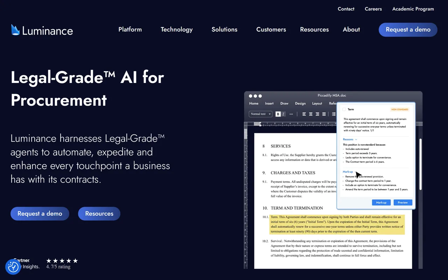Image resolution: width=448 pixels, height=280 pixels.
Task: Click the '4.7/5 rating' text
Action: coord(58,267)
